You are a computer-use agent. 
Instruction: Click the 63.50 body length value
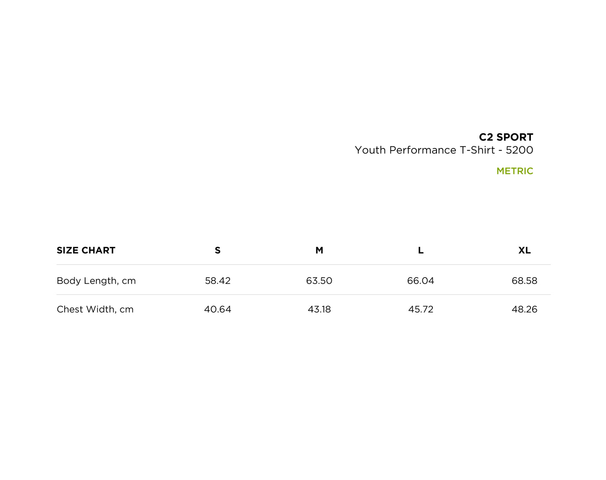point(319,281)
